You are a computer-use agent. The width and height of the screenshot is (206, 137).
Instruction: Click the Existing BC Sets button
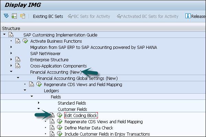pyautogui.click(x=48, y=16)
